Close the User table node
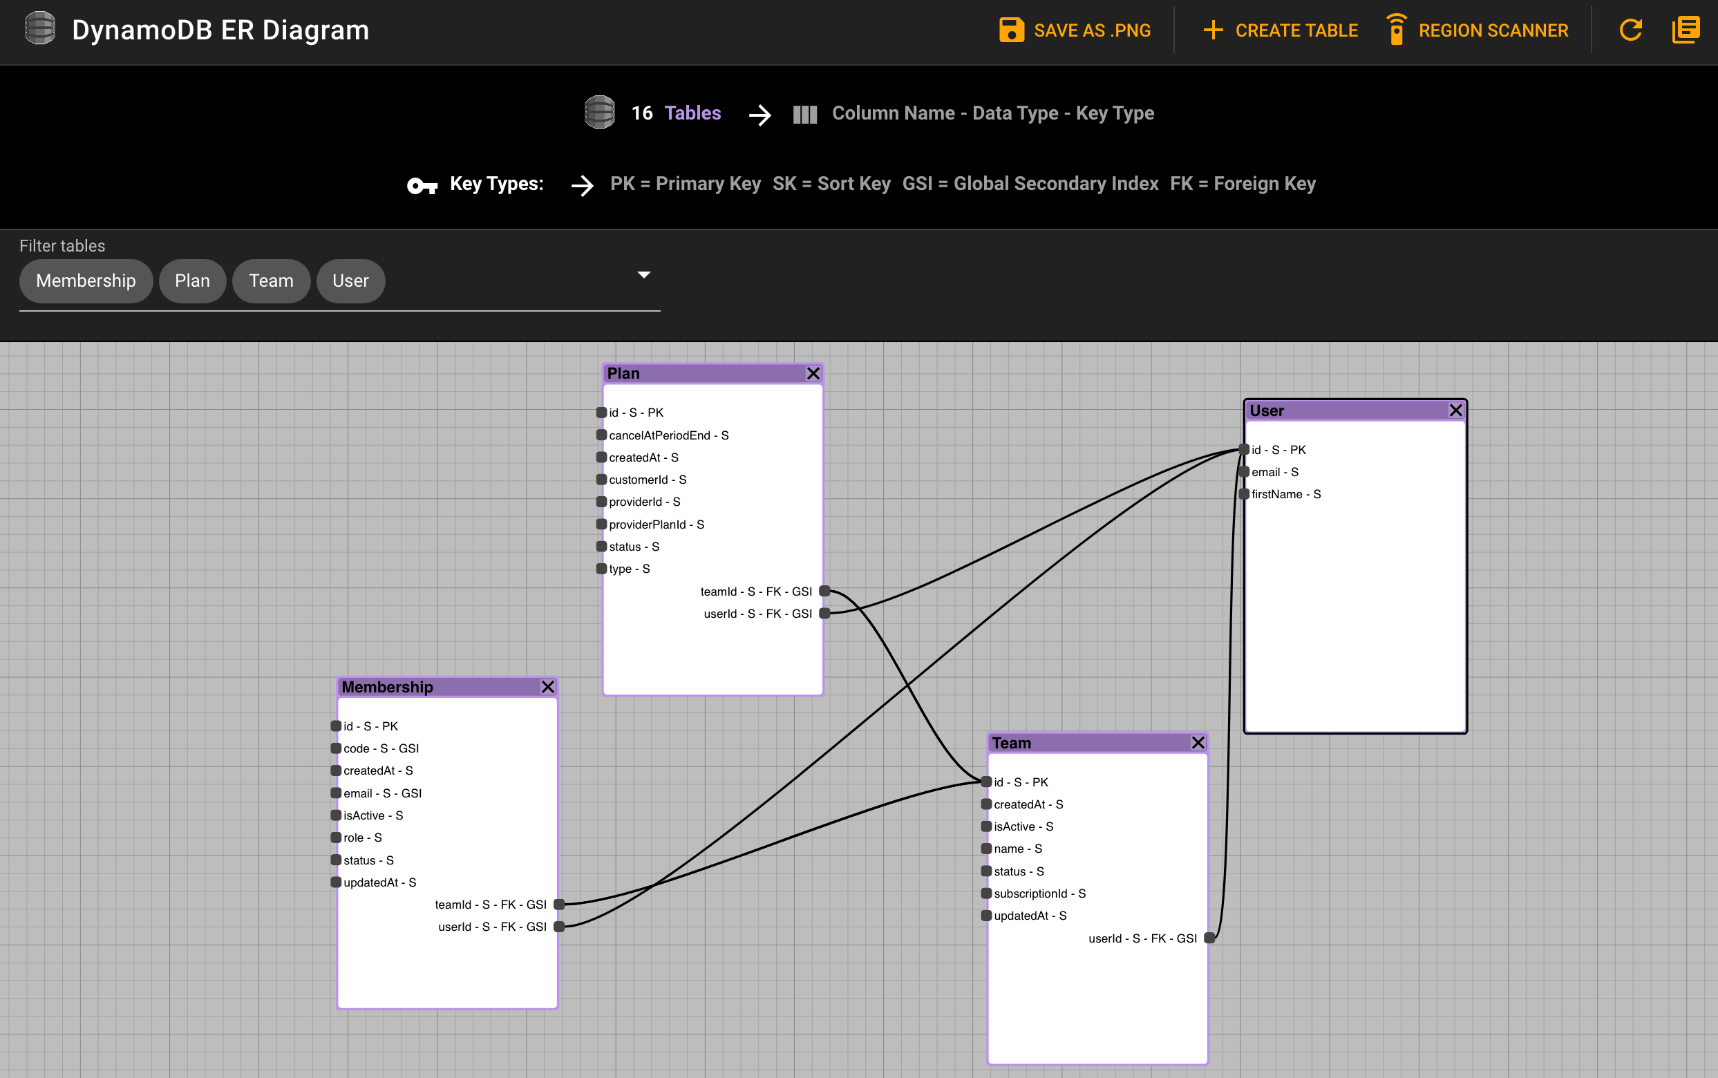The width and height of the screenshot is (1718, 1078). 1455,410
